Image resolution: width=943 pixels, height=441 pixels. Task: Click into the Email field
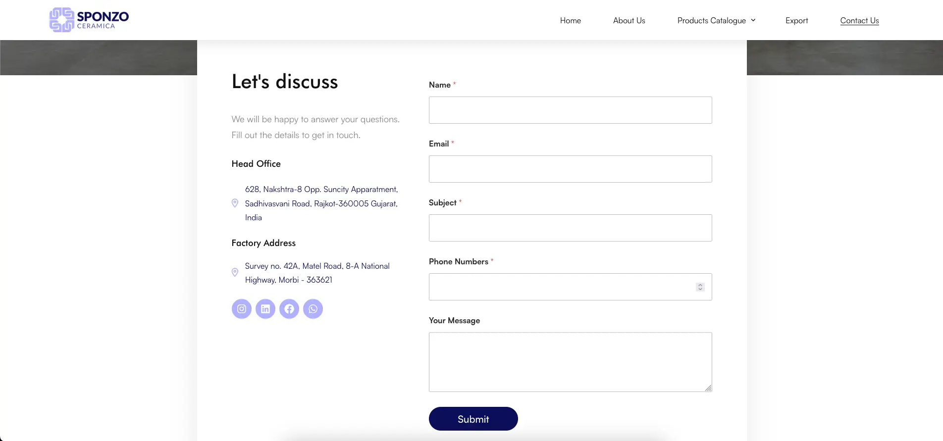(570, 169)
